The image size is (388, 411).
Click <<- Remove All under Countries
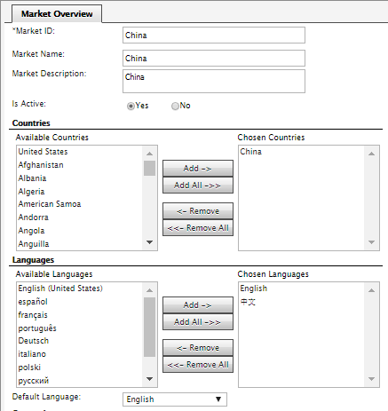(x=198, y=228)
